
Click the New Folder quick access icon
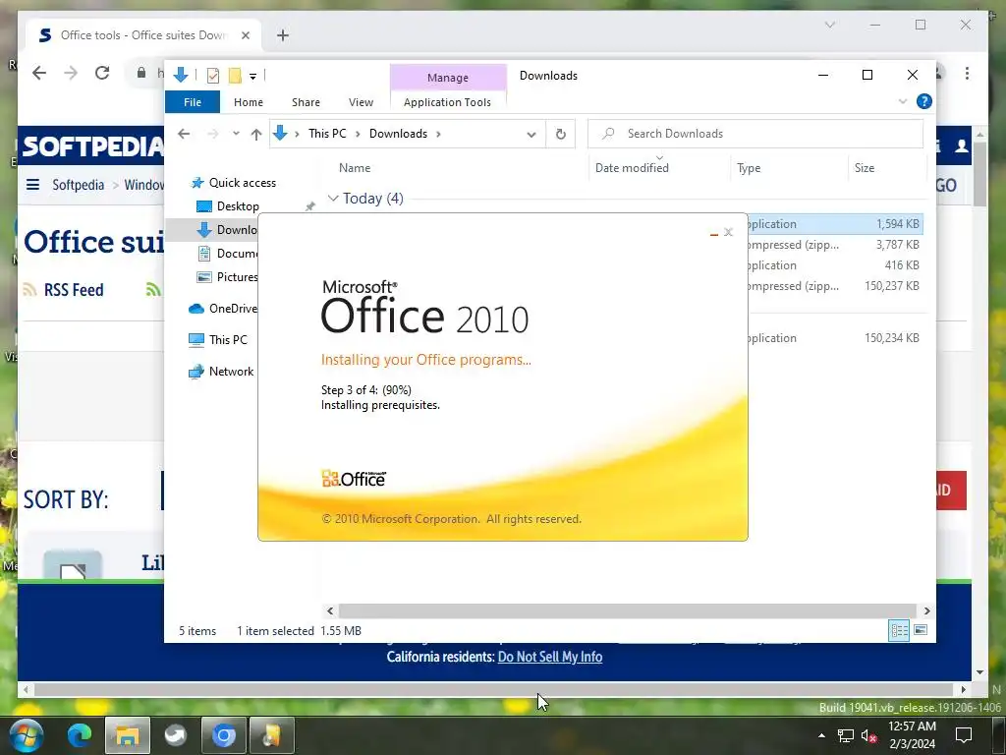pyautogui.click(x=235, y=76)
